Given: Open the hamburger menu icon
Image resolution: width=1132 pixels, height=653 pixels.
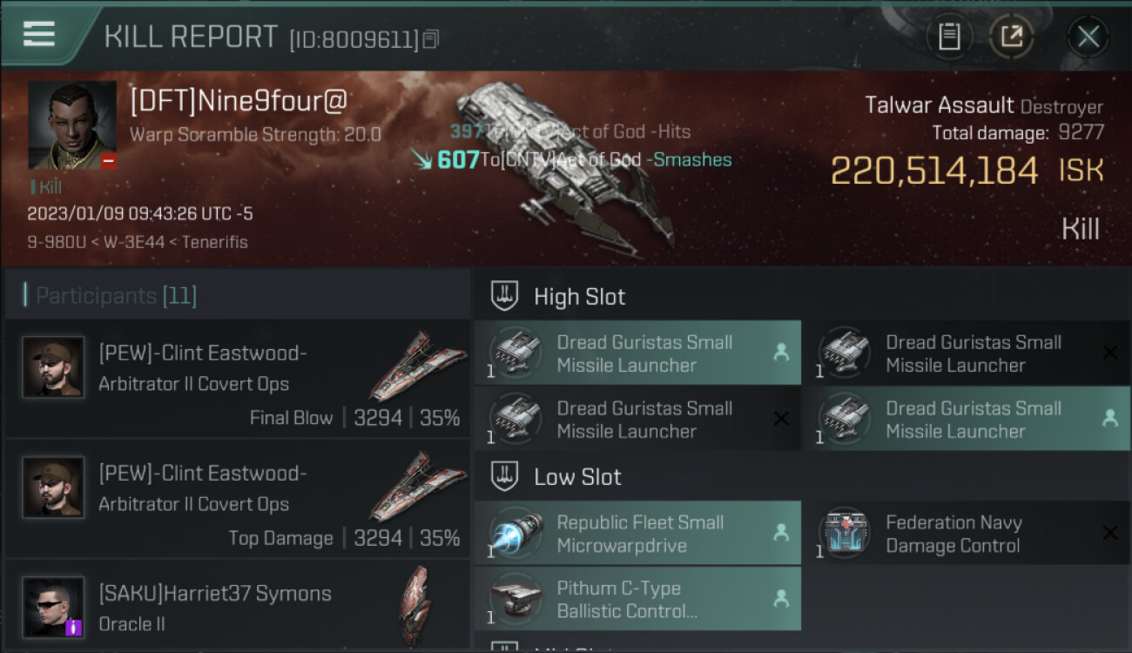Looking at the screenshot, I should [x=39, y=34].
